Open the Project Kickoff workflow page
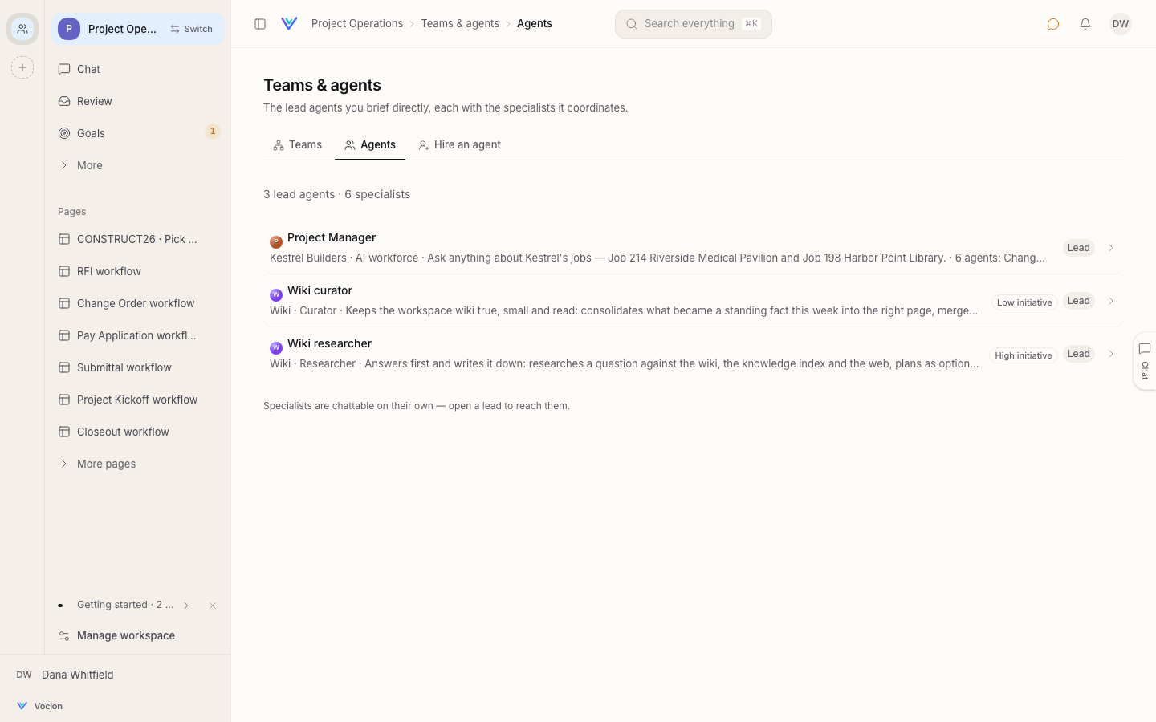Screen dimensions: 1156x722 point(137,400)
